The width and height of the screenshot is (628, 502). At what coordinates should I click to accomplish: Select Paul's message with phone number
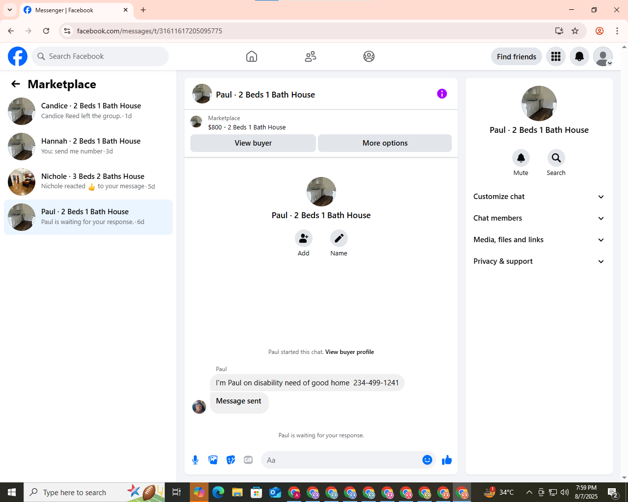pyautogui.click(x=307, y=383)
